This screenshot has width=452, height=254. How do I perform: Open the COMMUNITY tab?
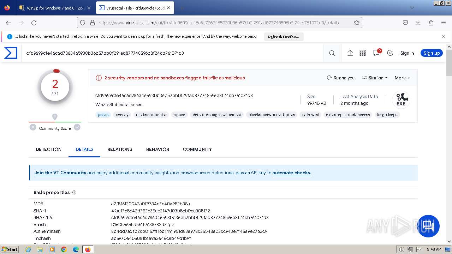tap(197, 149)
